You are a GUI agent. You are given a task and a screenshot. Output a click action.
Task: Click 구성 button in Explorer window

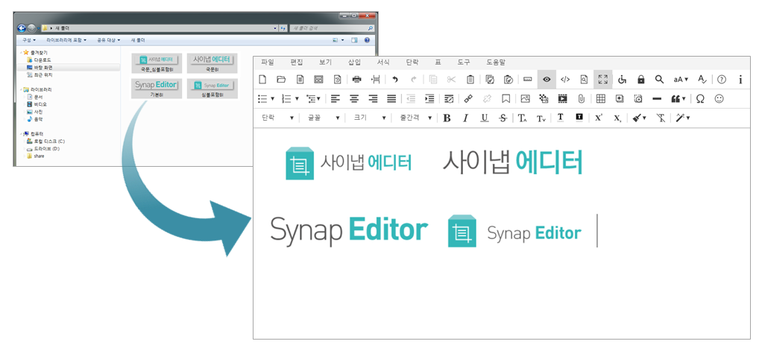[28, 40]
